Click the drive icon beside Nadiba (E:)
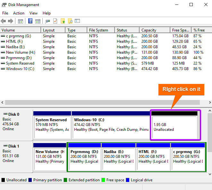The image size is (212, 190). [3, 47]
